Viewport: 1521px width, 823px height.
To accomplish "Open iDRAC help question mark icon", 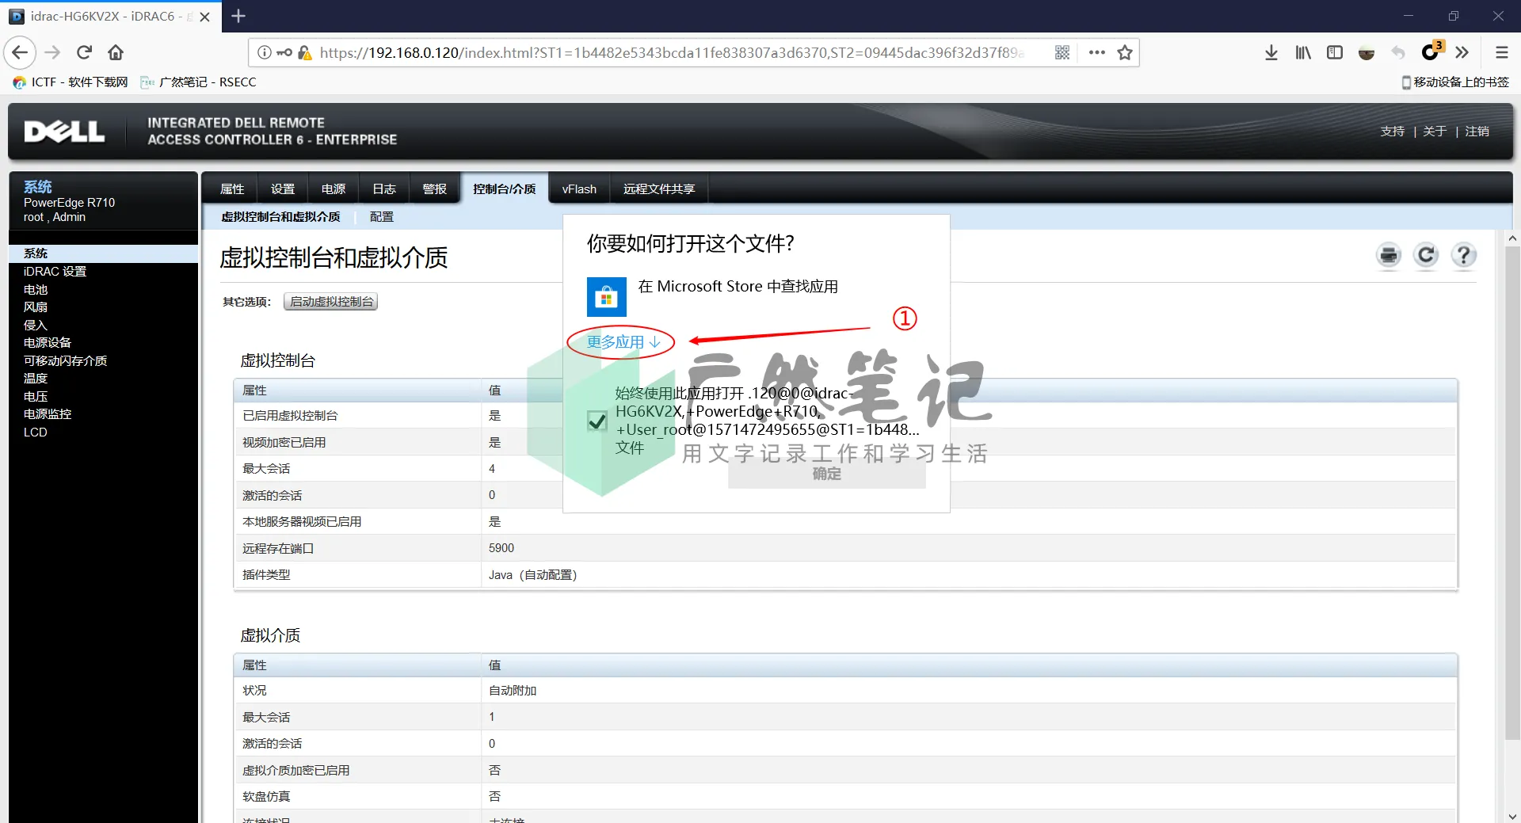I will [x=1463, y=255].
